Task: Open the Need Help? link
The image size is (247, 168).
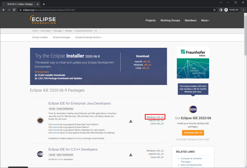Action: coord(204,139)
